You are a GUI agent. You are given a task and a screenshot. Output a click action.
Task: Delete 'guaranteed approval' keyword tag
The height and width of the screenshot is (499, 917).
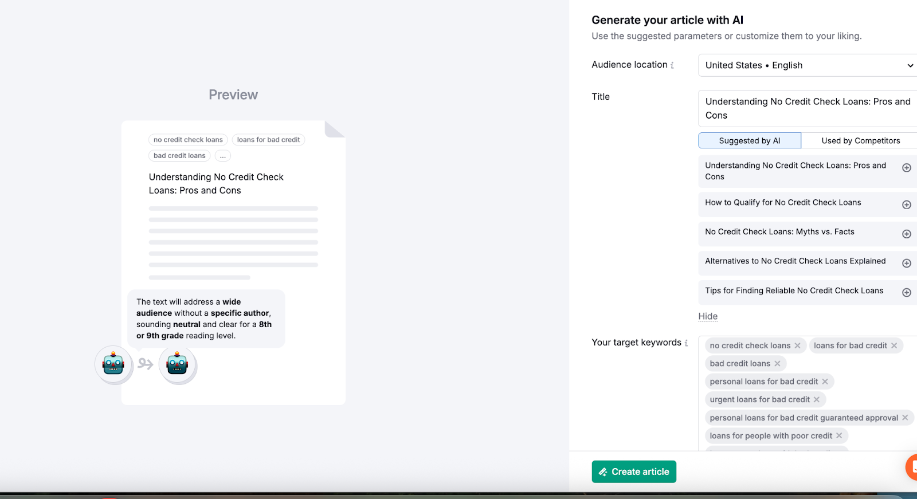[905, 418]
